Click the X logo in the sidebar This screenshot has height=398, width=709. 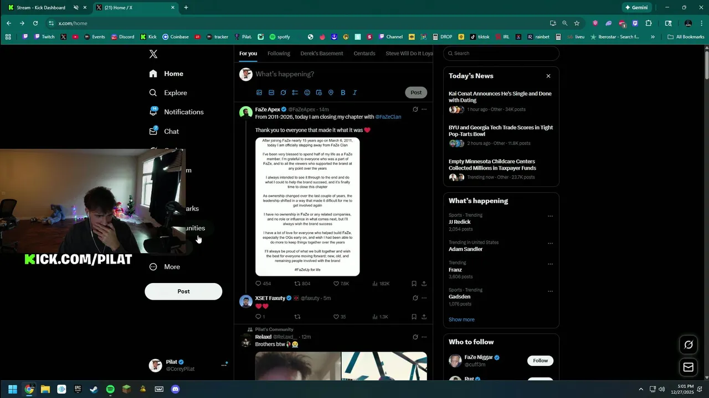click(x=153, y=54)
